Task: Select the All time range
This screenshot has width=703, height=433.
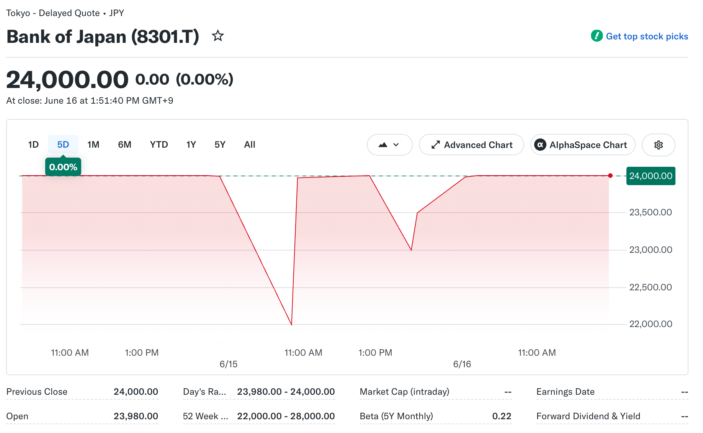Action: (x=250, y=145)
